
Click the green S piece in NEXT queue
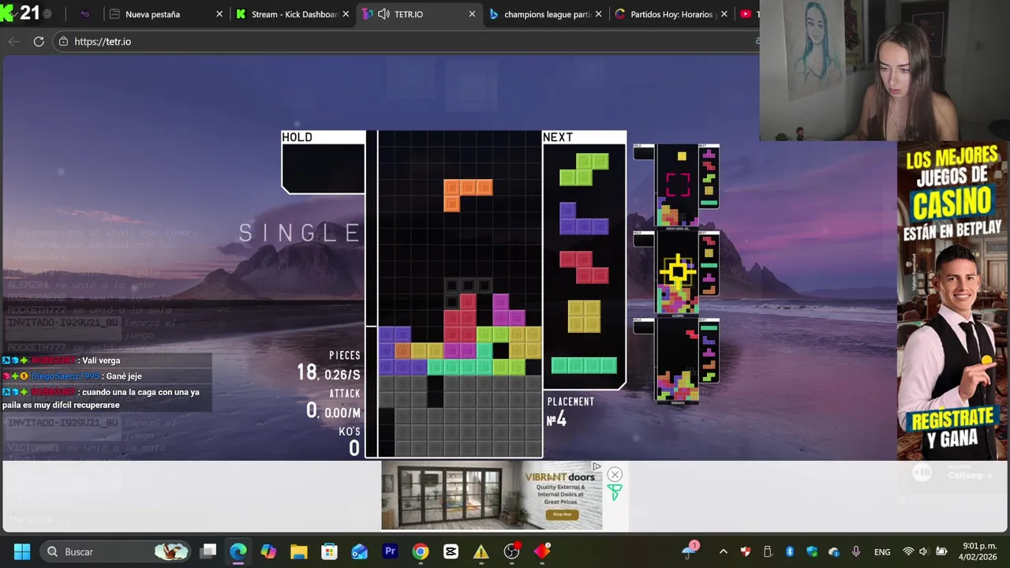point(584,170)
